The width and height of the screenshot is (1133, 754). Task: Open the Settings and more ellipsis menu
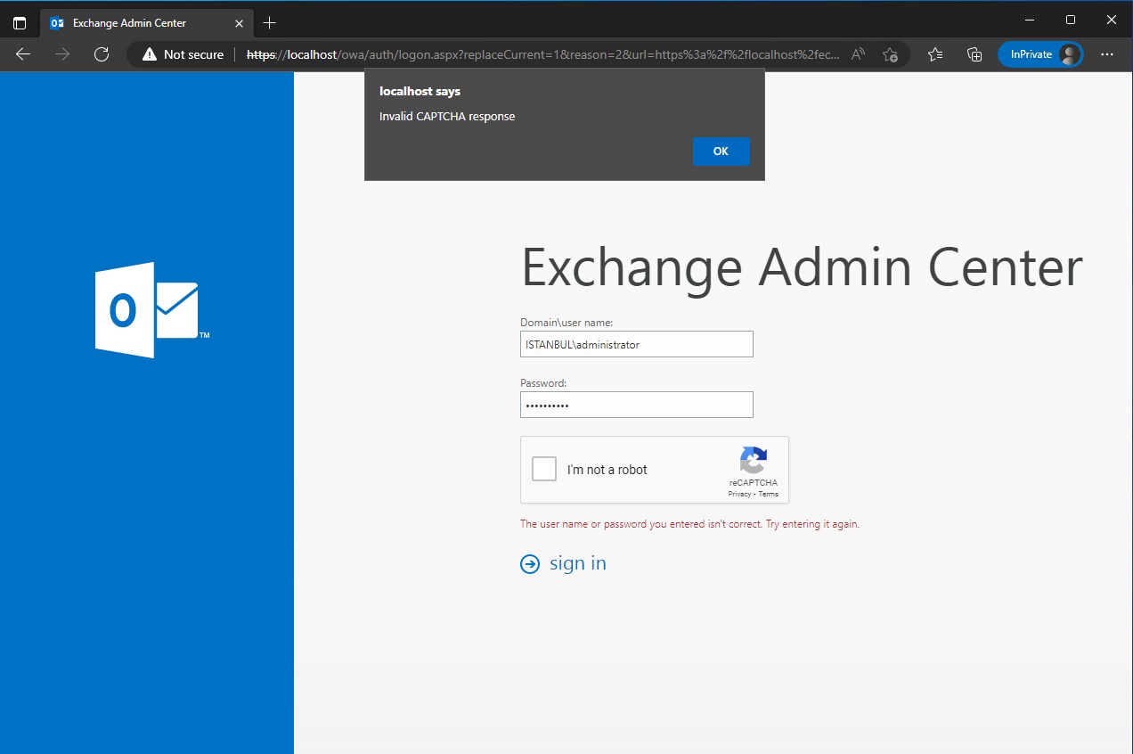[x=1107, y=54]
